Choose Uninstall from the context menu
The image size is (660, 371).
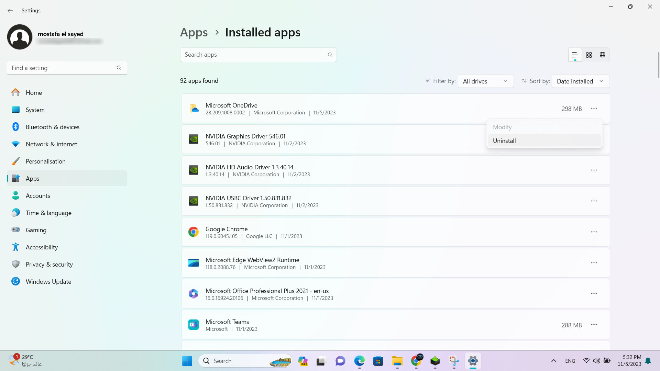[x=504, y=141]
